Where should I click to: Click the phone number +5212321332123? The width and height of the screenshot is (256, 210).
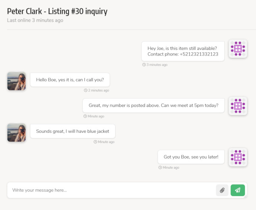(199, 54)
